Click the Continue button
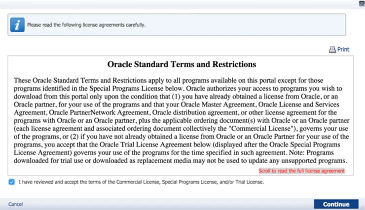This screenshot has width=365, height=210. [336, 204]
